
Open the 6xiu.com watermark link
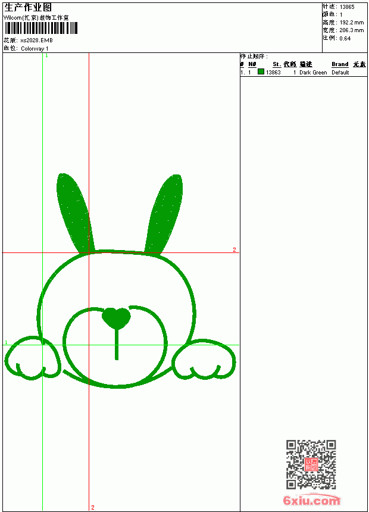tap(311, 500)
